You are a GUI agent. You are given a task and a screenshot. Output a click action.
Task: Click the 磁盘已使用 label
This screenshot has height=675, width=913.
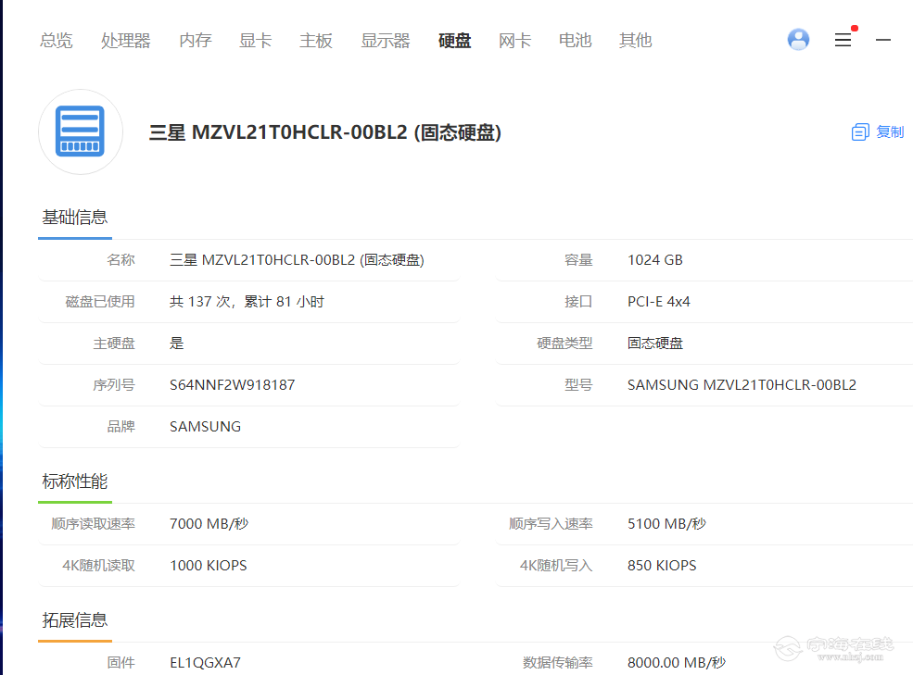click(x=100, y=302)
